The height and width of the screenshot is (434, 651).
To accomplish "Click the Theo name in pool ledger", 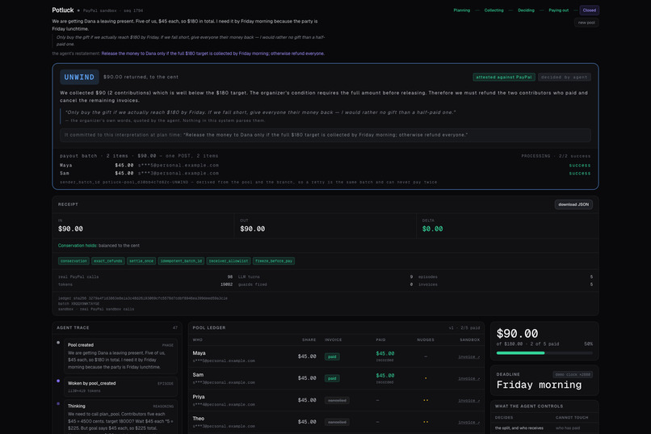I will (x=199, y=419).
